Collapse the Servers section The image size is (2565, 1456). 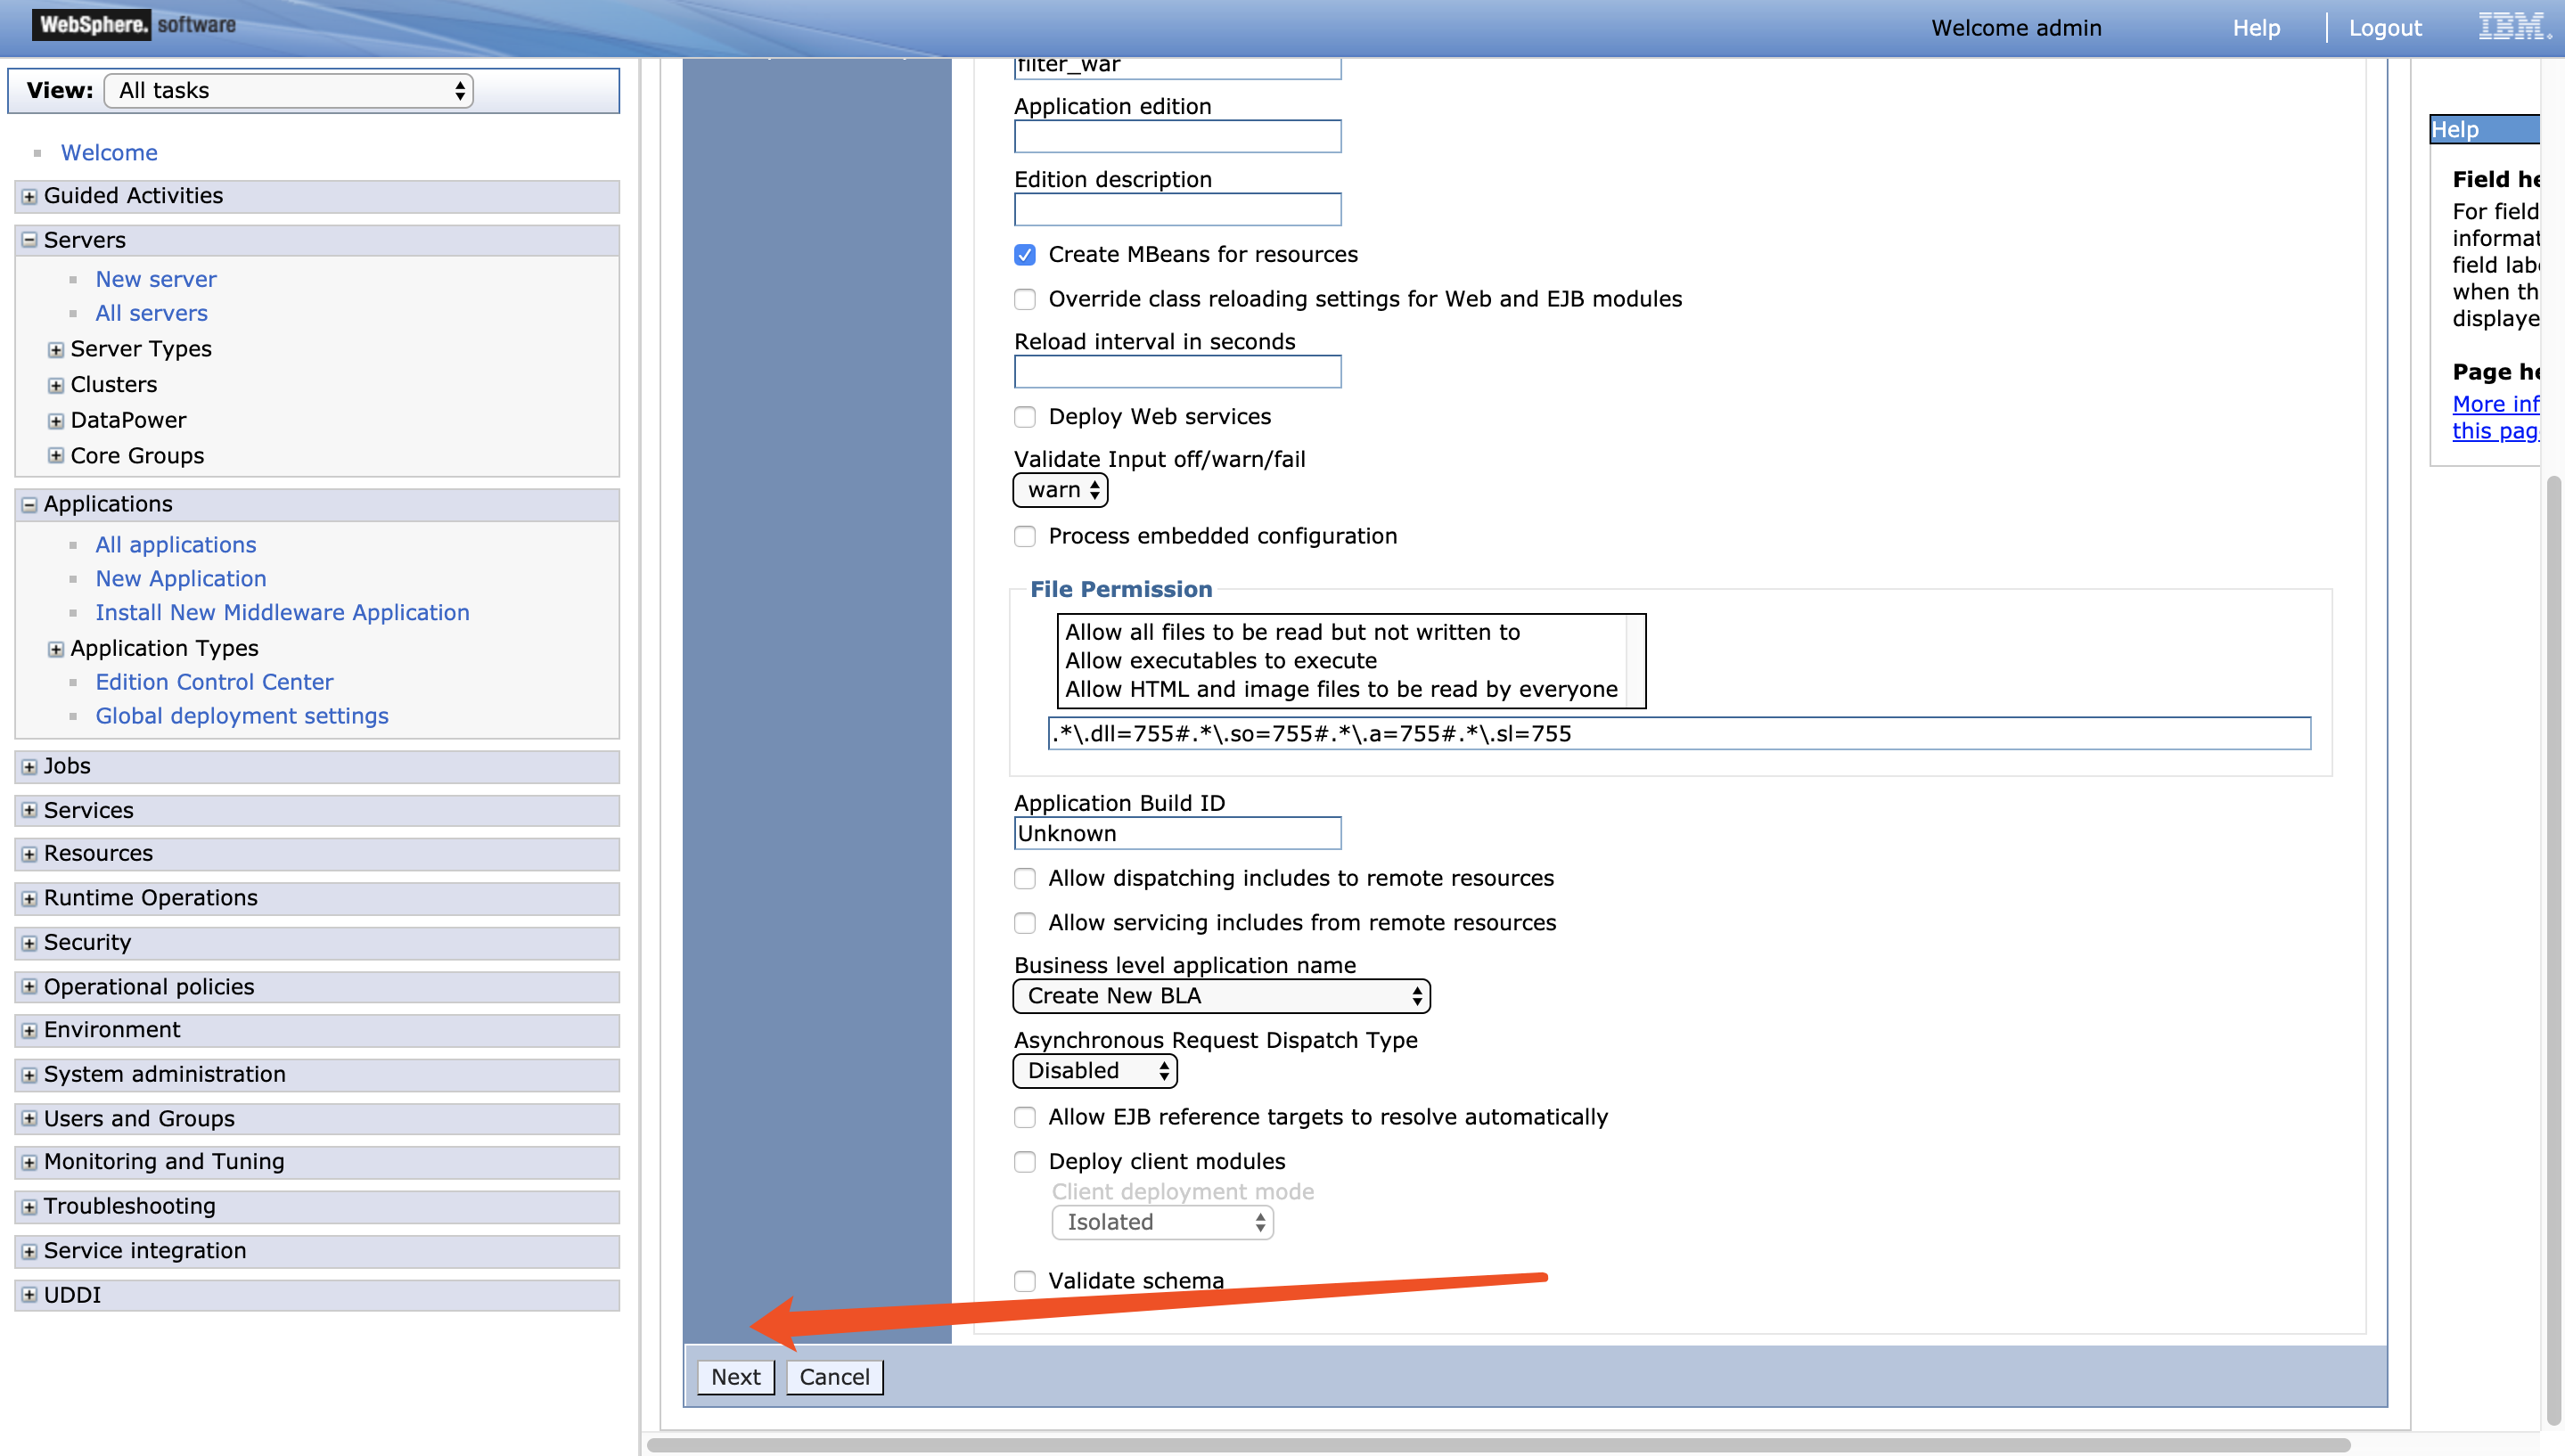29,240
